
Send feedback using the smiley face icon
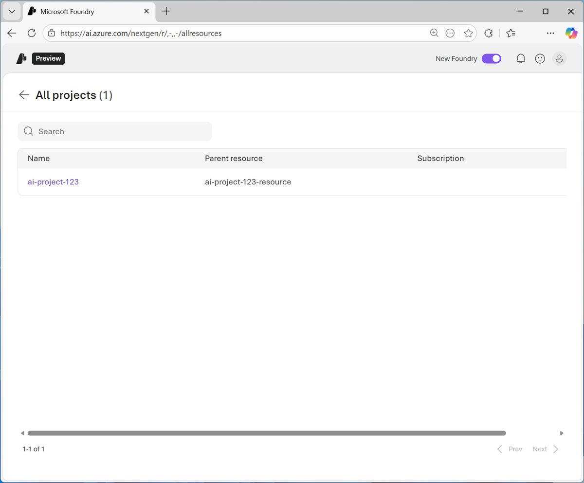(x=540, y=58)
